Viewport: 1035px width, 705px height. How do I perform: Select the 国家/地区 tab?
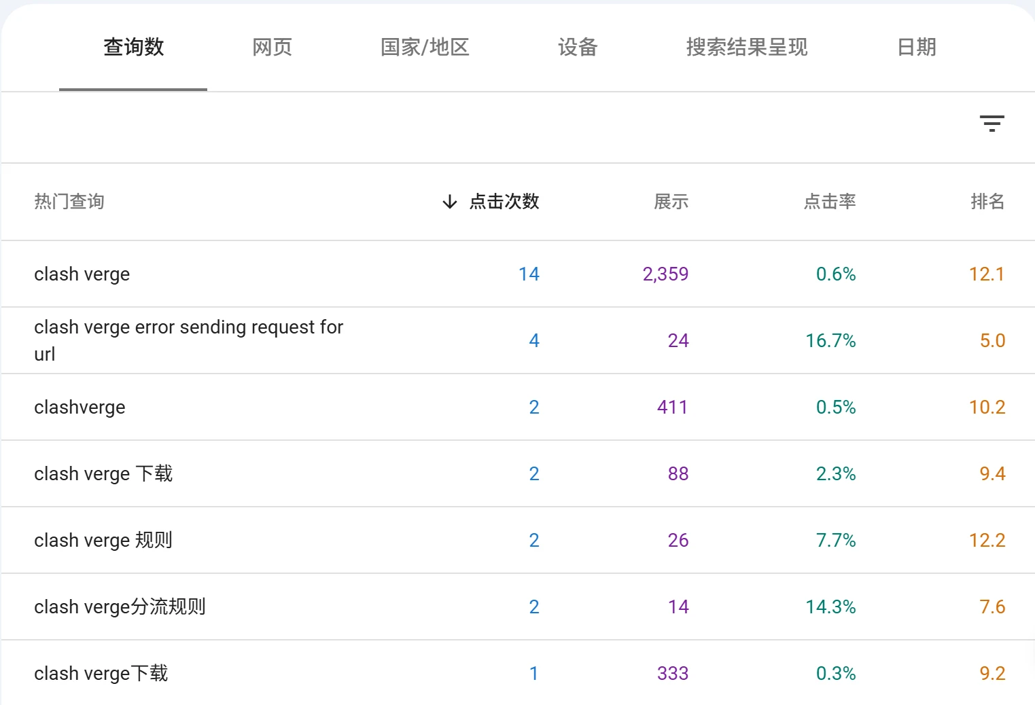pyautogui.click(x=425, y=48)
